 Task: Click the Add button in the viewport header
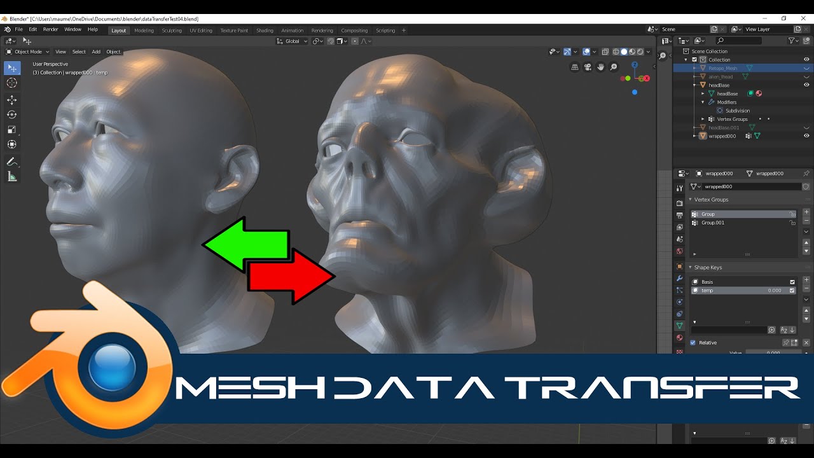click(x=96, y=52)
